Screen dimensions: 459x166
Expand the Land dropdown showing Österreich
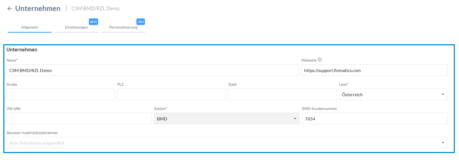pos(393,95)
